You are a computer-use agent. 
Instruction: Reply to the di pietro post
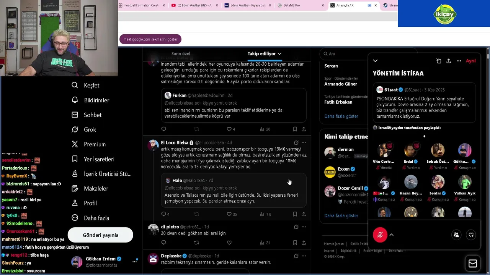click(163, 243)
